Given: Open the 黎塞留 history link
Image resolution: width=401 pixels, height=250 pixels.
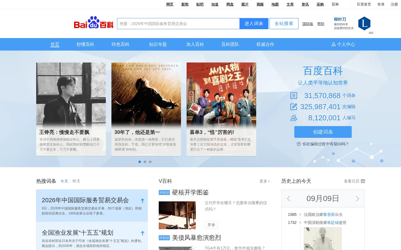Looking at the screenshot, I should coord(329,214).
